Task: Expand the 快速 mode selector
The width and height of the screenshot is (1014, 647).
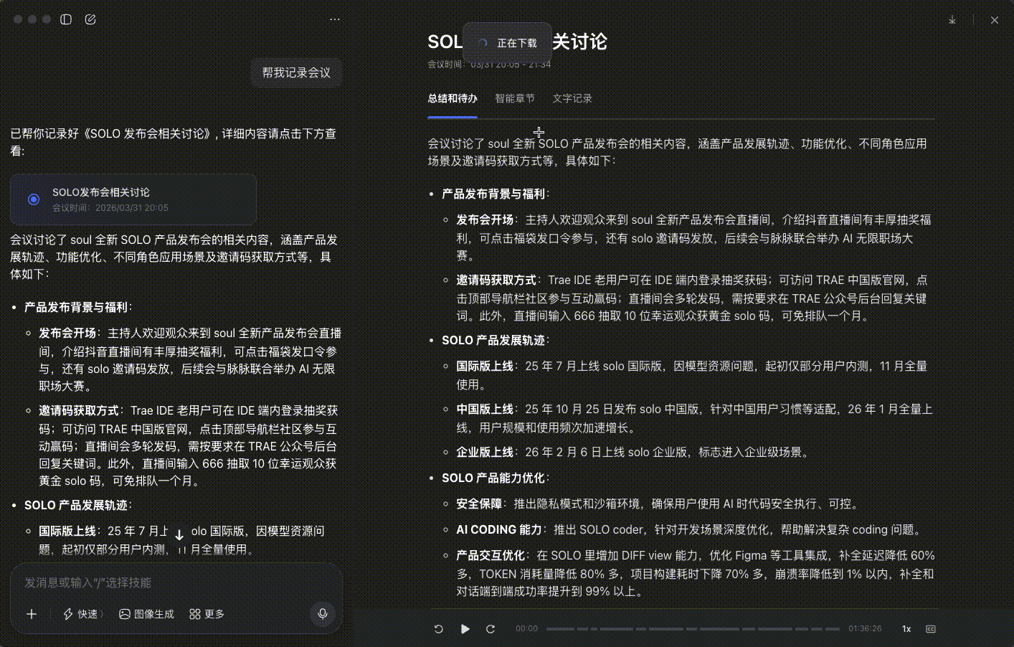Action: [83, 614]
